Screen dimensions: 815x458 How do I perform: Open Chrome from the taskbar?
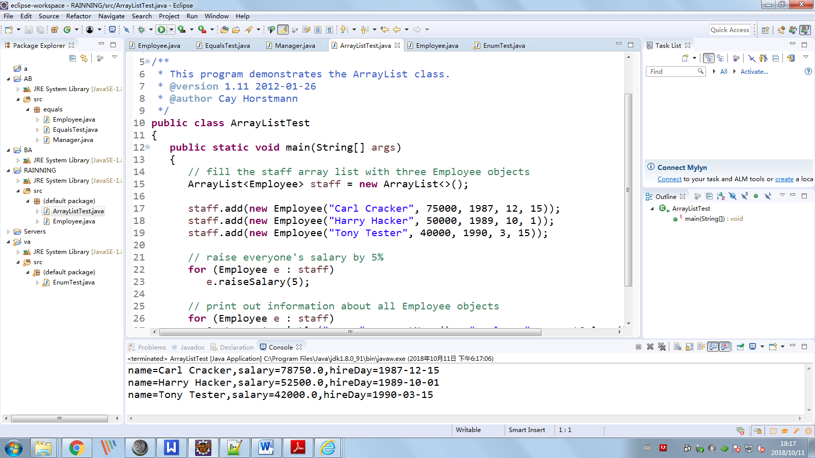pos(76,448)
